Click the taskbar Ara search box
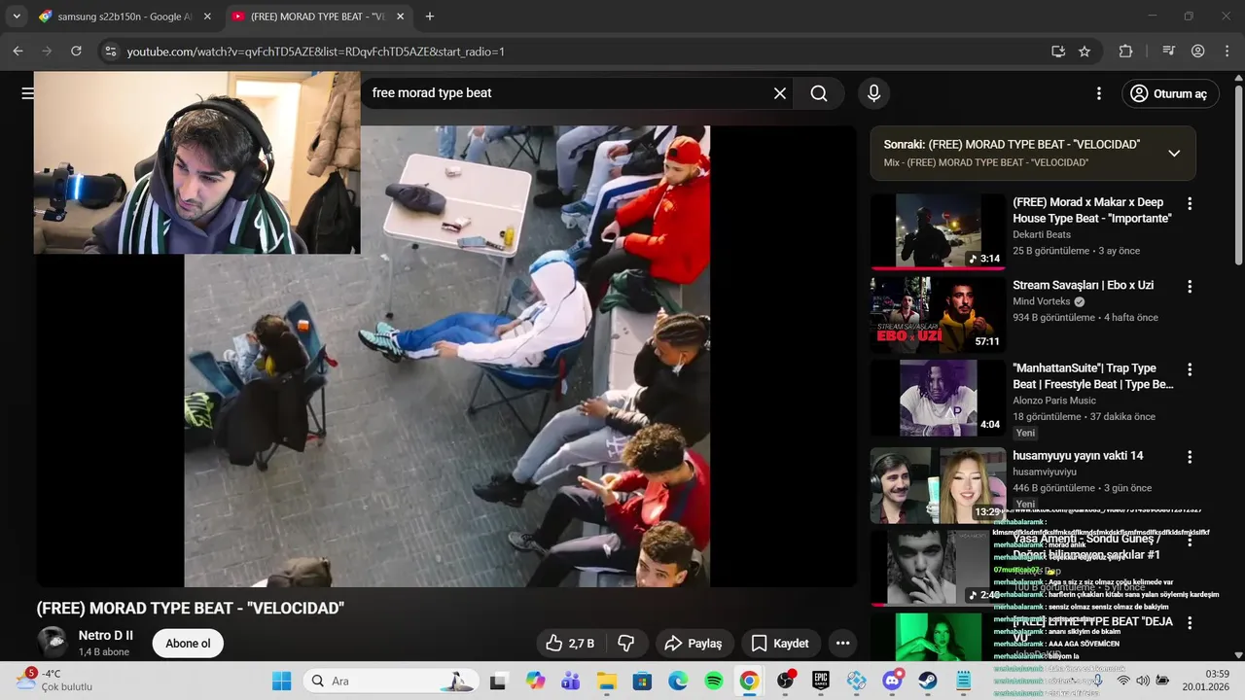1245x700 pixels. (389, 681)
